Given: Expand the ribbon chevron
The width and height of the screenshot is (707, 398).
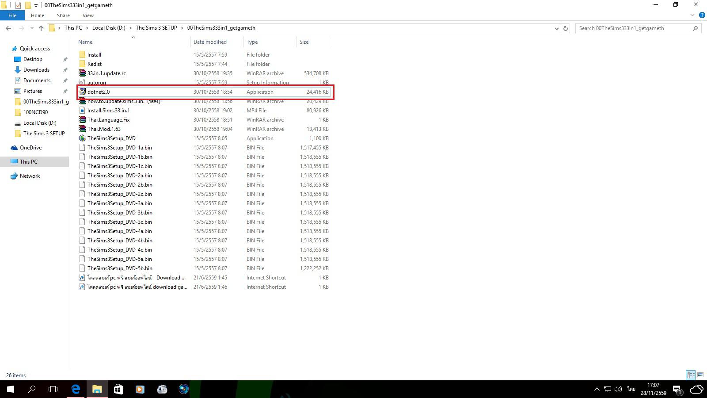Looking at the screenshot, I should tap(692, 15).
